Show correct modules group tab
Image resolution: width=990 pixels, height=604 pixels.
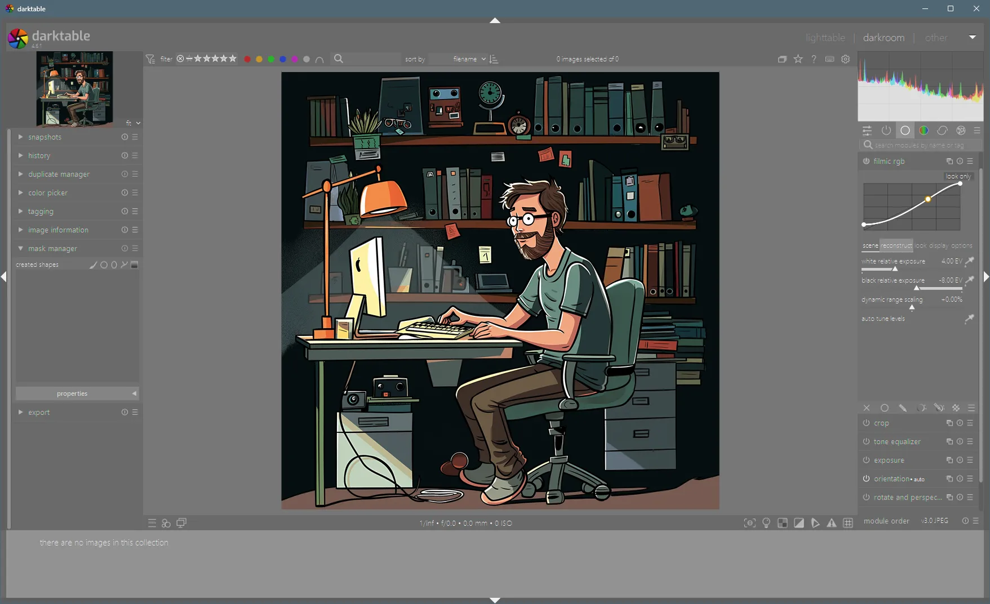tap(942, 131)
